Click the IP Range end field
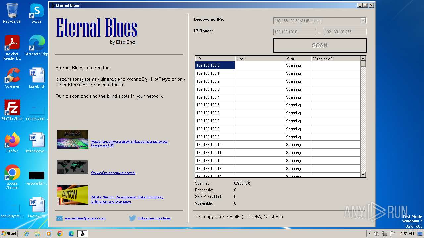This screenshot has width=424, height=238. tap(345, 32)
